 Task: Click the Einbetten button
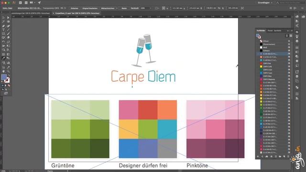coord(75,8)
